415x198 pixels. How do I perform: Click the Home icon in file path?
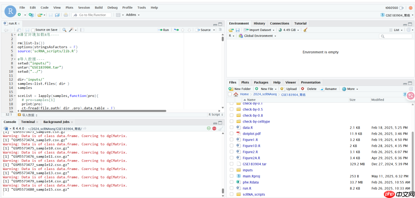(x=236, y=94)
